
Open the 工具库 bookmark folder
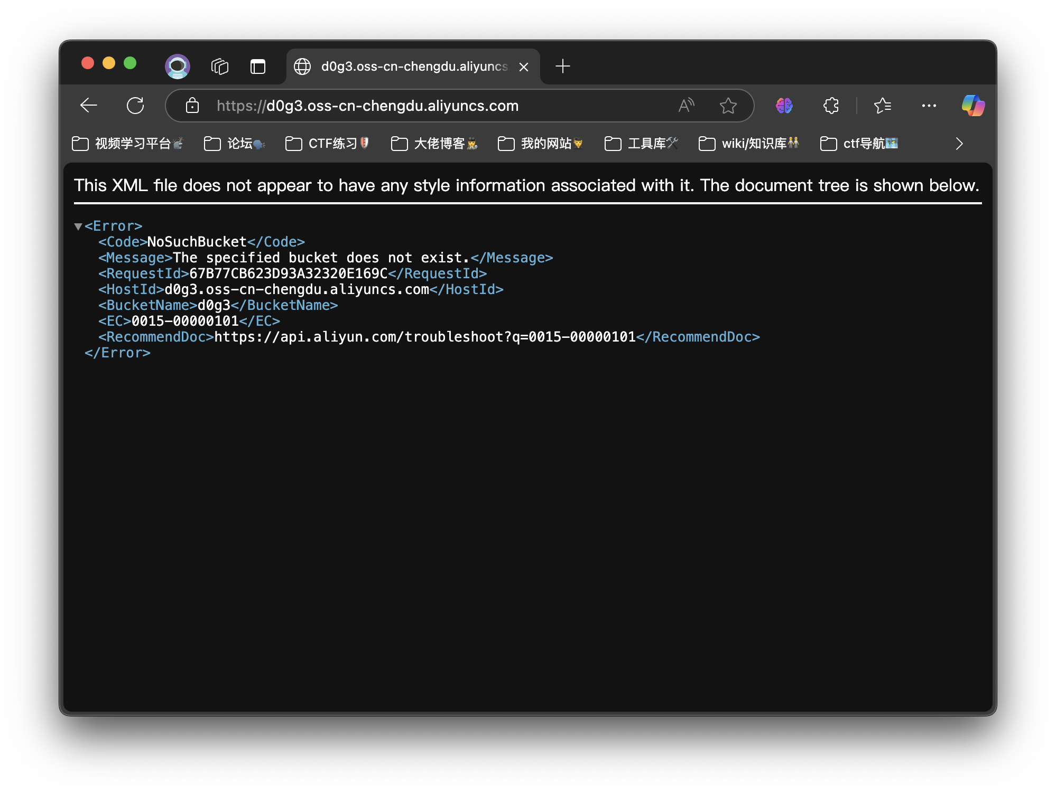click(642, 144)
